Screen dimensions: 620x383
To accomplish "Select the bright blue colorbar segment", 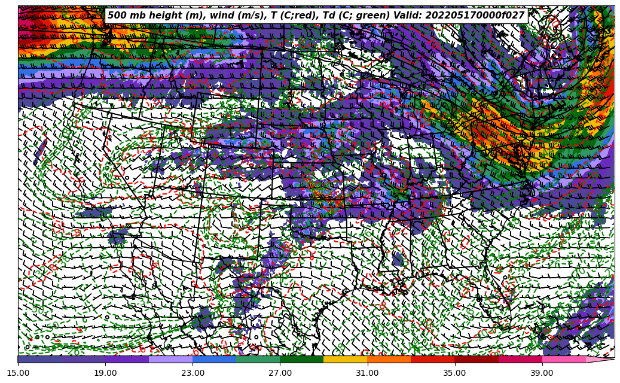I will 214,359.
